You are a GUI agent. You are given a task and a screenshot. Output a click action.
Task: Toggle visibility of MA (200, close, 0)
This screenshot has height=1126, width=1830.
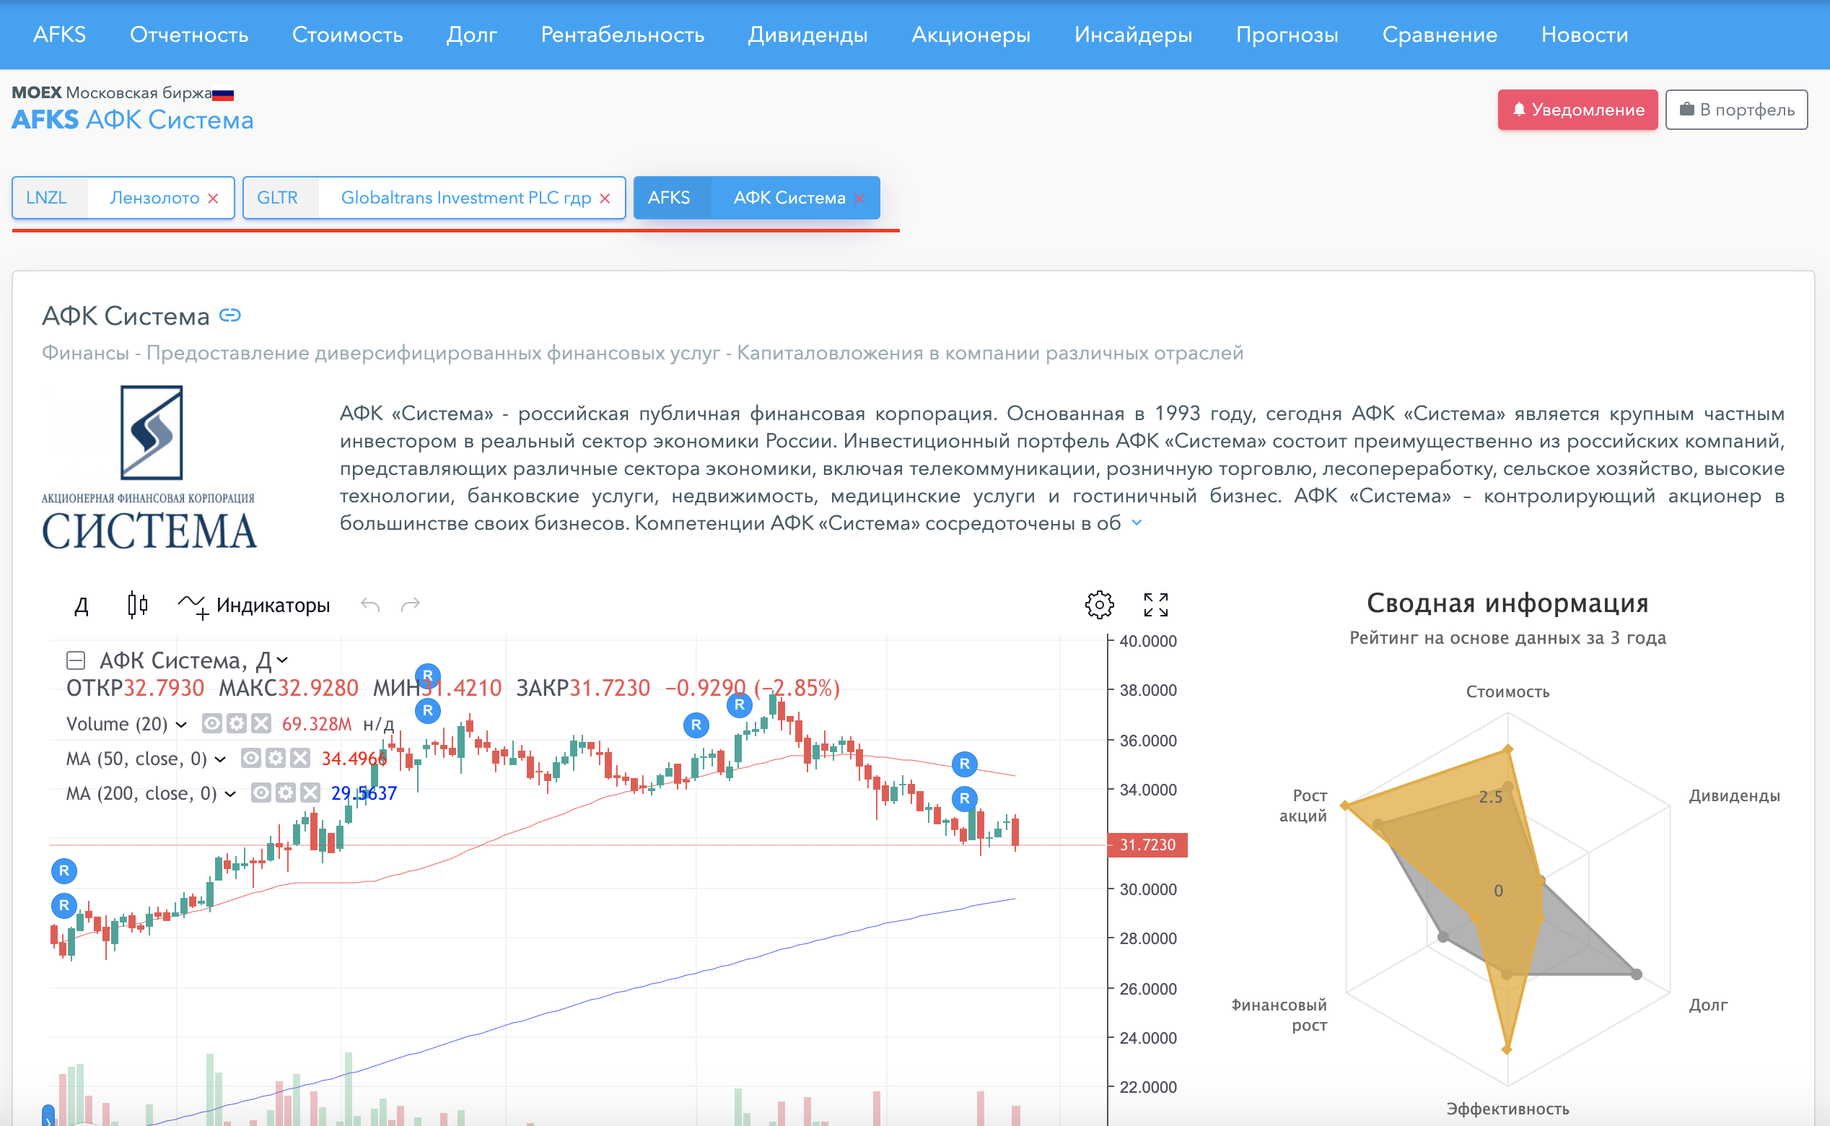tap(261, 793)
